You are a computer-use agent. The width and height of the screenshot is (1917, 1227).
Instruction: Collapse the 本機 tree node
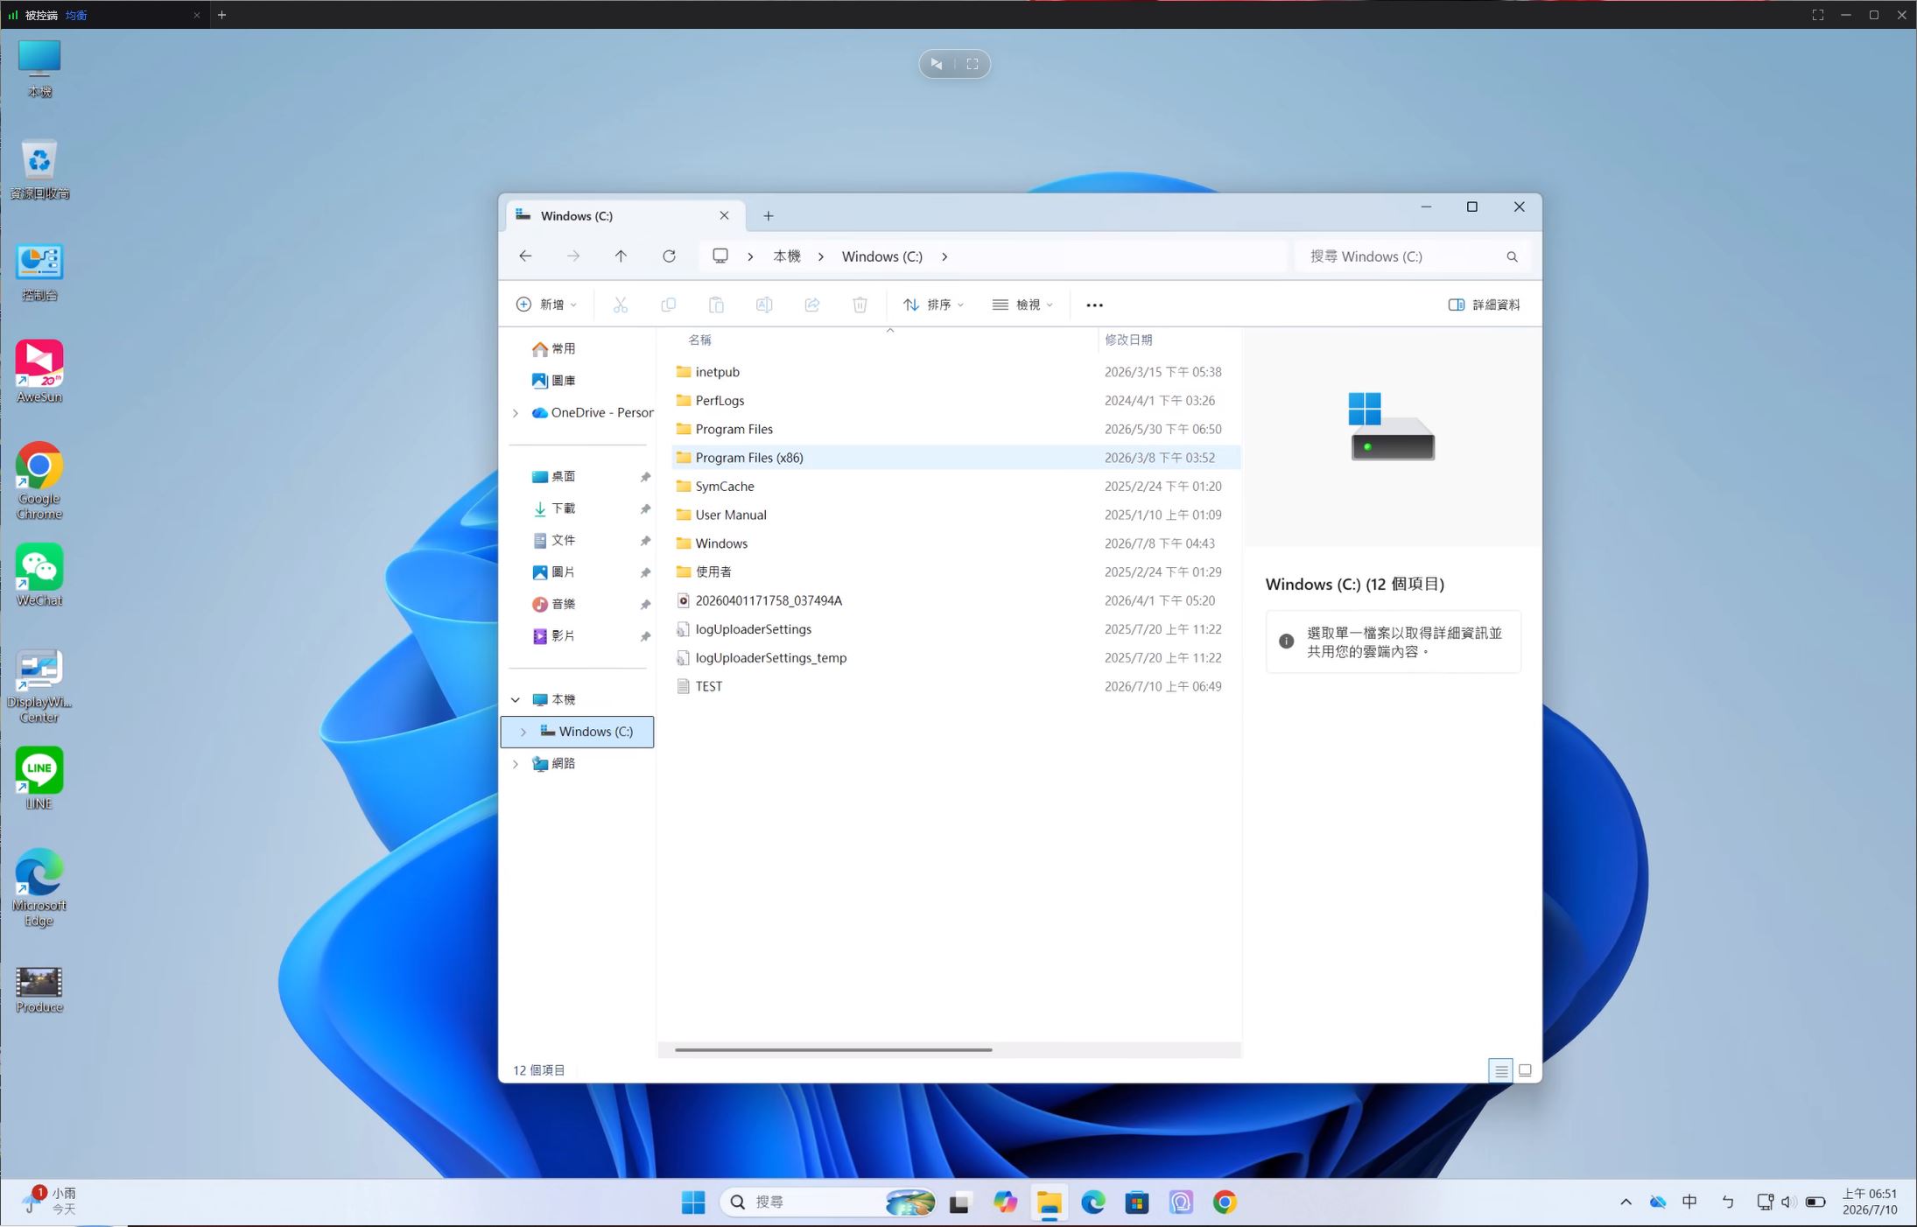point(516,700)
